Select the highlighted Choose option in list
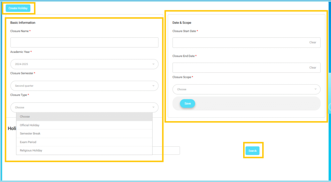The image size is (331, 182). pos(84,117)
